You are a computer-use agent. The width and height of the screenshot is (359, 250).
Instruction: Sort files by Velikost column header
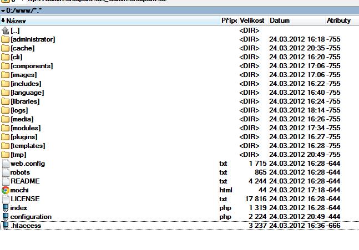coord(253,21)
